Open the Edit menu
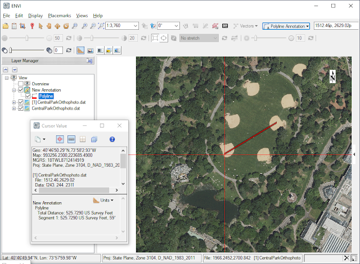Screen dimensions: 360x264 pos(19,16)
